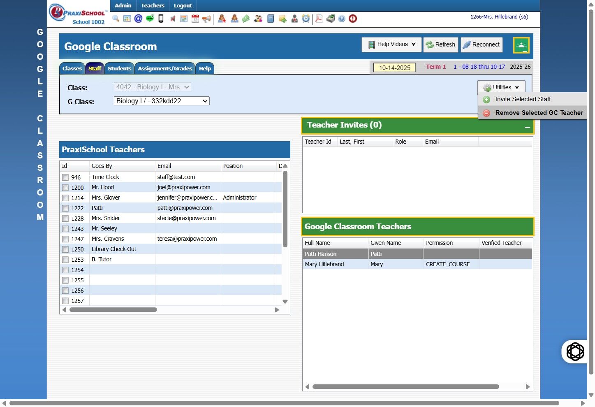Check the box for teacher 946 Time Clock
Viewport: 595px width, 407px height.
[x=65, y=177]
